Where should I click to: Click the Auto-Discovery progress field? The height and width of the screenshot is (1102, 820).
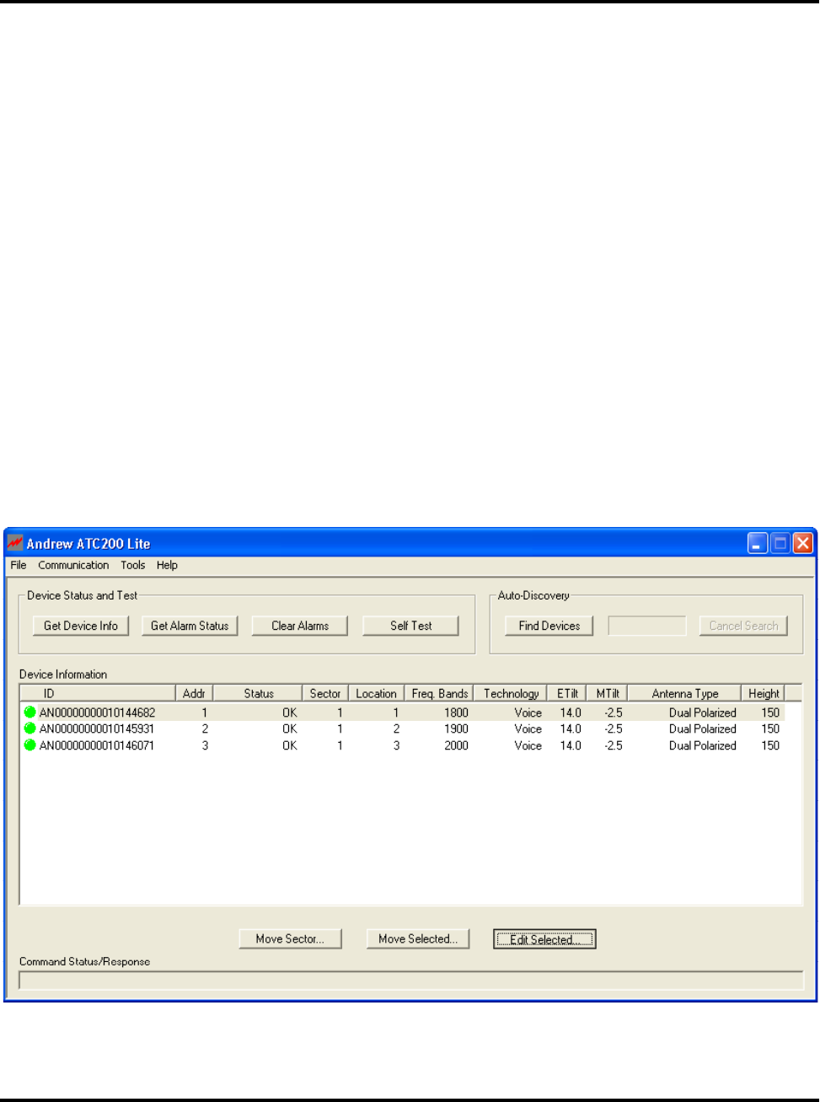(x=647, y=626)
